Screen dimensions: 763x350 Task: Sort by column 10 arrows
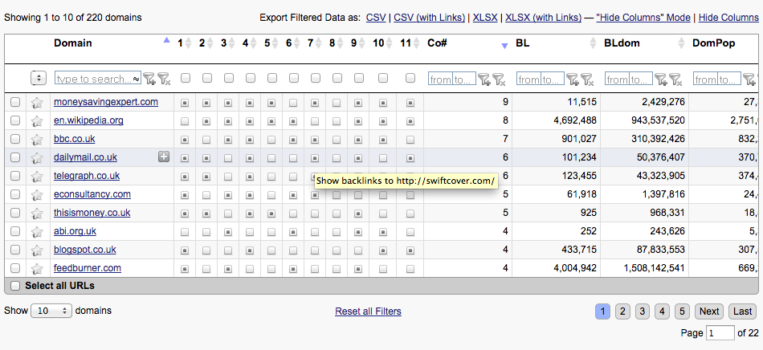click(x=390, y=43)
